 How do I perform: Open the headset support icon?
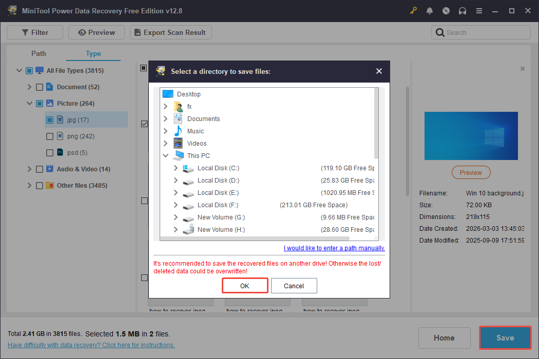pyautogui.click(x=463, y=10)
